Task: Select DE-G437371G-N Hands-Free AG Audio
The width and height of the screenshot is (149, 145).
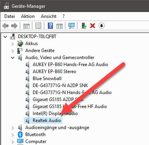Action: (x=72, y=93)
